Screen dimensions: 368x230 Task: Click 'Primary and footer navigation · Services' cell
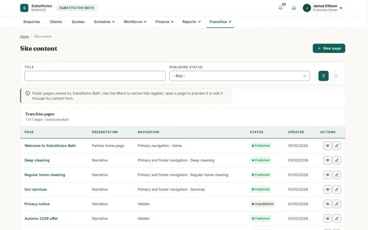click(x=171, y=189)
